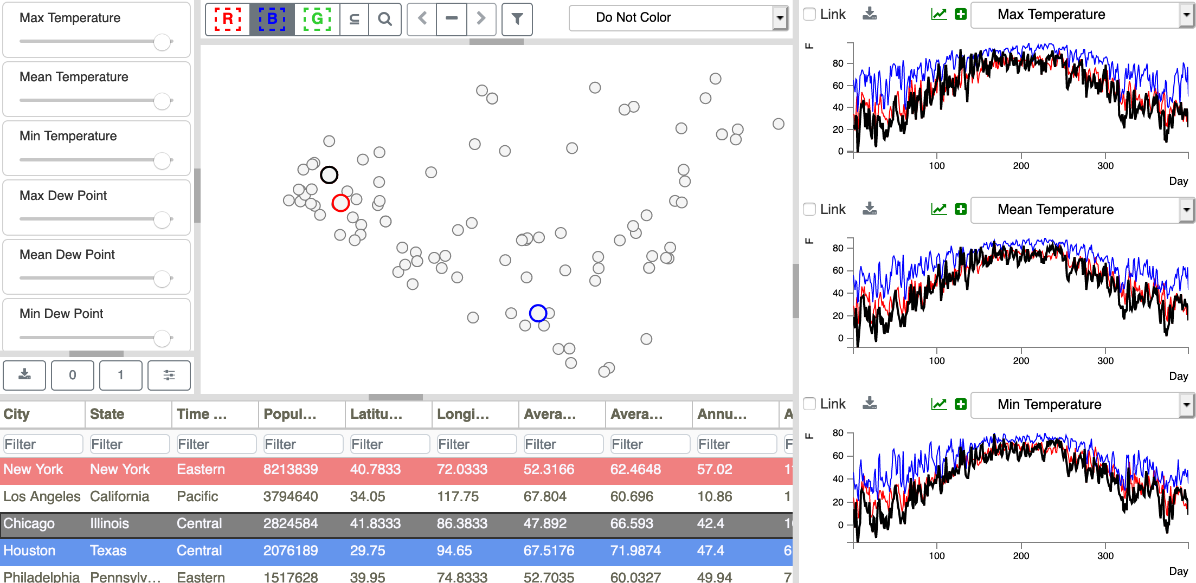Click line chart icon for Max Temperature
The image size is (1196, 583).
[x=939, y=15]
